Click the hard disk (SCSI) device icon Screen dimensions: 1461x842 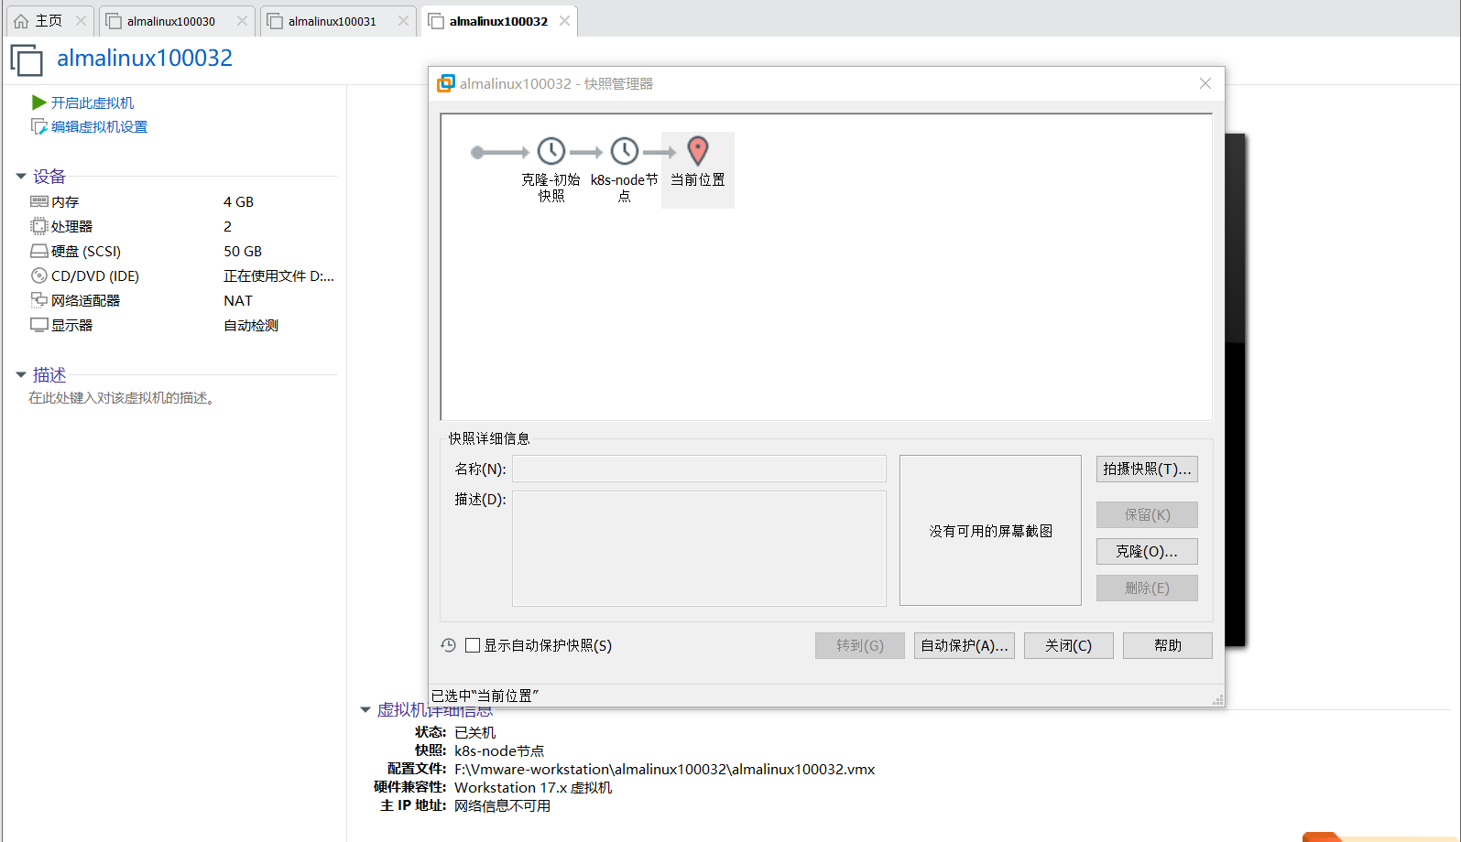[39, 251]
